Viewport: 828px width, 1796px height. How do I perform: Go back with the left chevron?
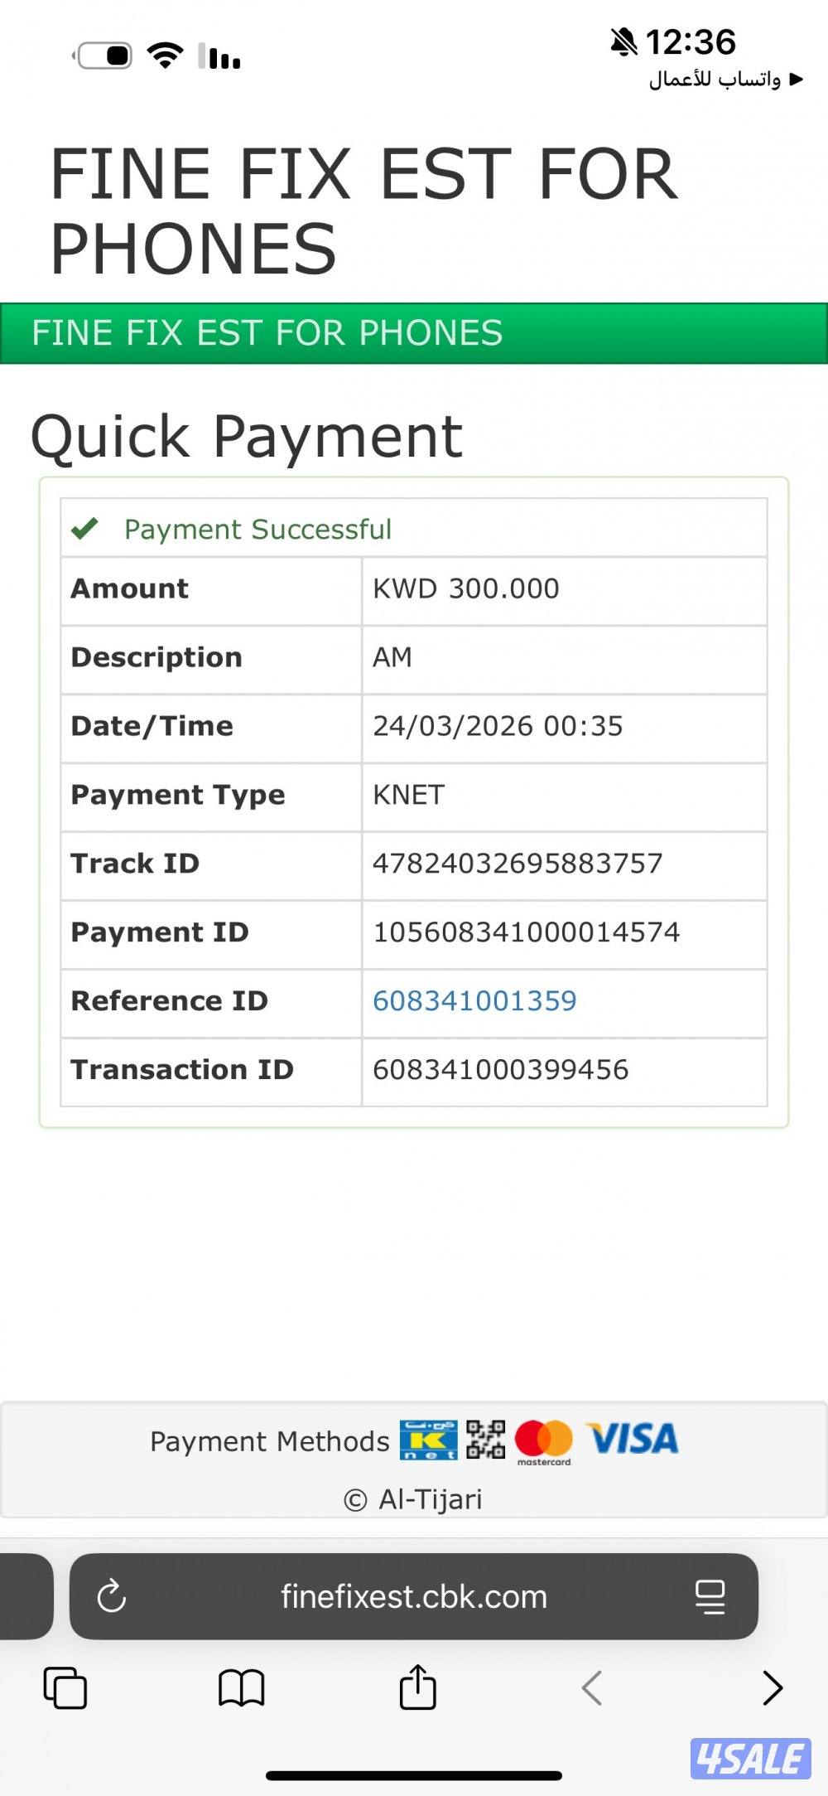click(x=592, y=1687)
